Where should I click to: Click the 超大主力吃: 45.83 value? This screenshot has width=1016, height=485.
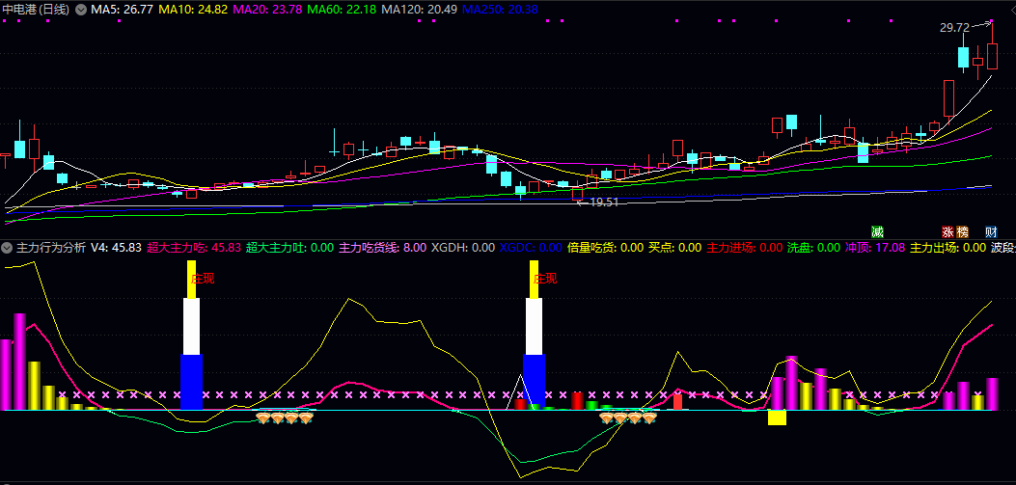(x=194, y=248)
